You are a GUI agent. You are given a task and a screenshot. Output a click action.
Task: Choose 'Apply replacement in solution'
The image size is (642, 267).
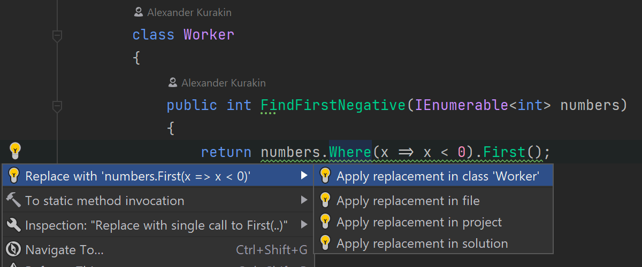coord(422,244)
